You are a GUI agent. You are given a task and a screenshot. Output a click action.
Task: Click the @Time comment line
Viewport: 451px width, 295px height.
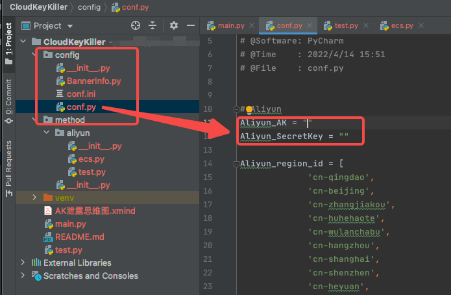[312, 55]
